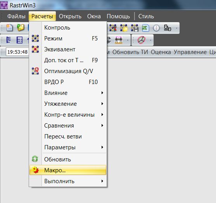216x203 pixels.
Task: Click the Excel export toolbar icon
Action: (145, 28)
